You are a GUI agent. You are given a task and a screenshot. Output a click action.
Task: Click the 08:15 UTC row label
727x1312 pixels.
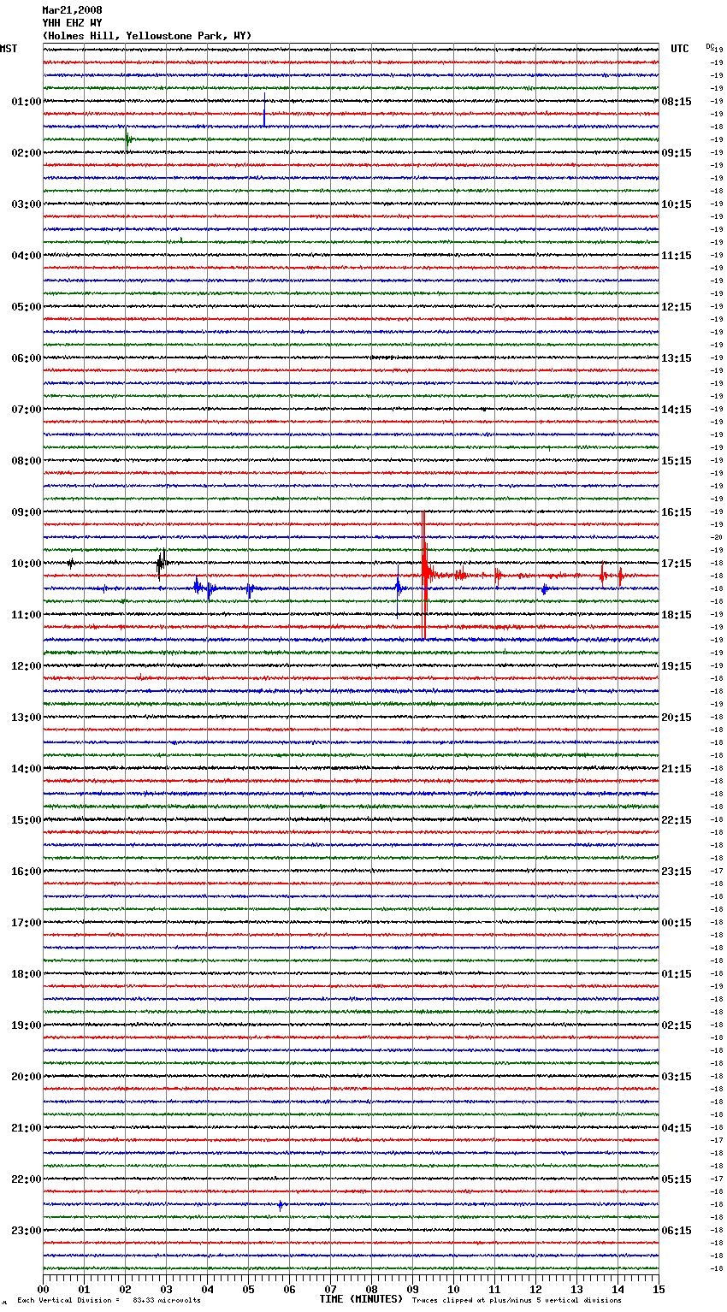click(677, 102)
